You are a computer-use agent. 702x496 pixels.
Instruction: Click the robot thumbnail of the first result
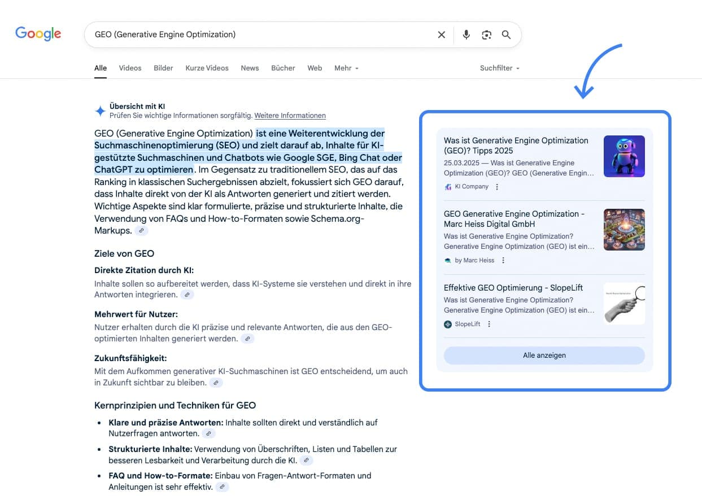tap(624, 156)
